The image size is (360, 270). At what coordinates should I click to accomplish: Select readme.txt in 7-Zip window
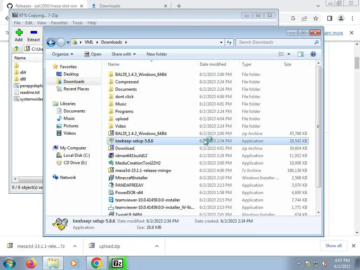click(30, 92)
